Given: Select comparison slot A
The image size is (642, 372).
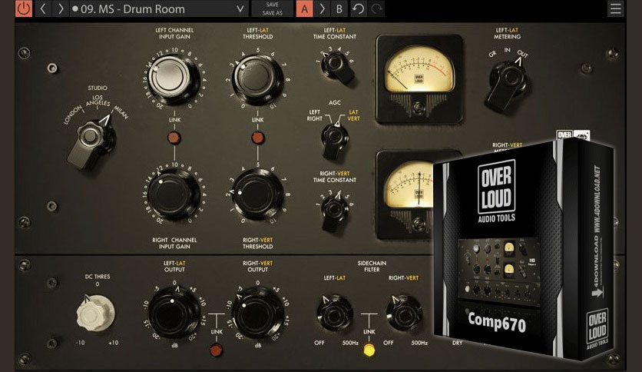Looking at the screenshot, I should (x=304, y=8).
